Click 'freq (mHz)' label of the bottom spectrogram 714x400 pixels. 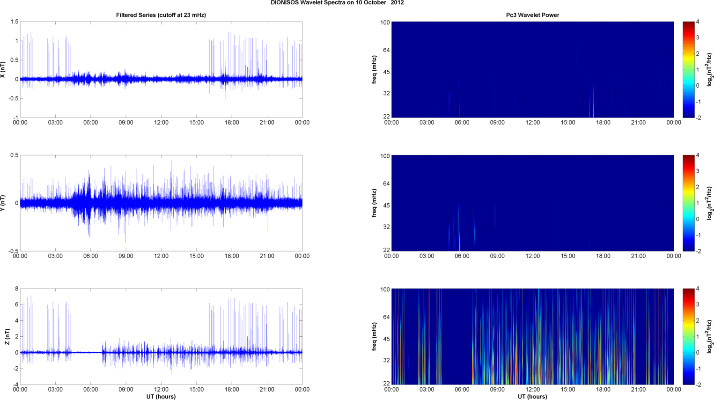coord(375,337)
